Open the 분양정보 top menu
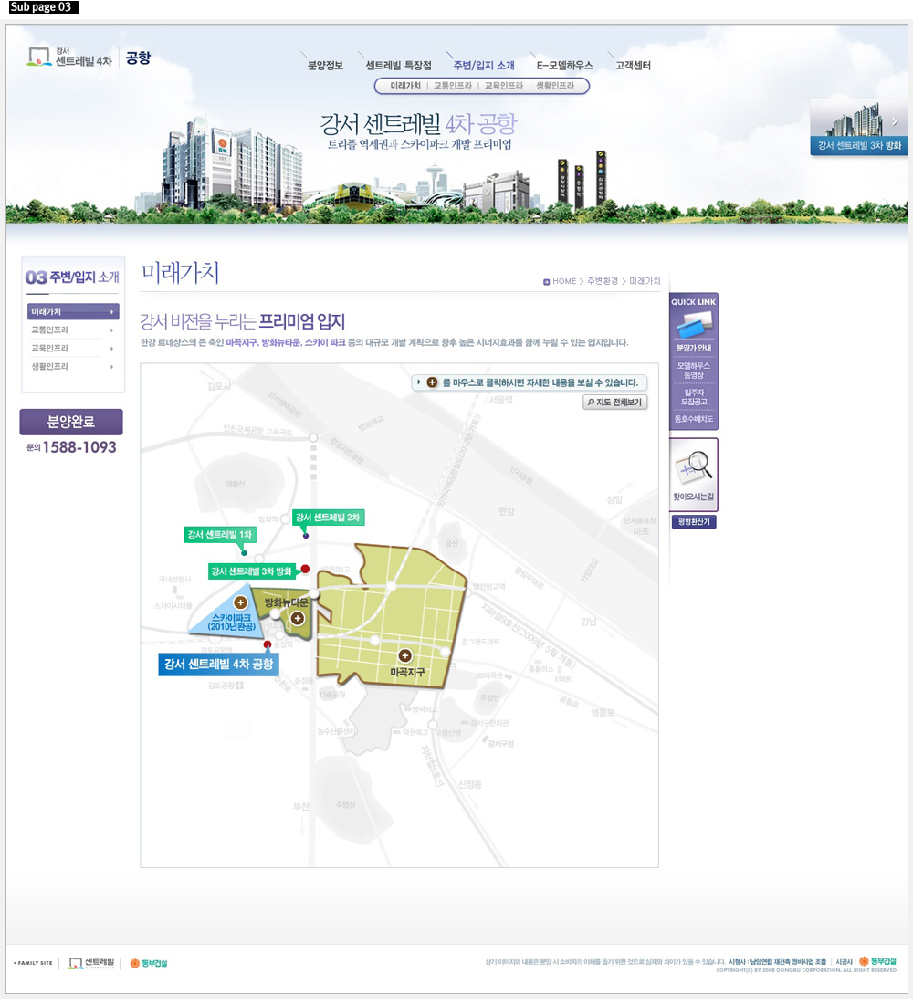Screen dimensions: 913x1005 click(325, 66)
